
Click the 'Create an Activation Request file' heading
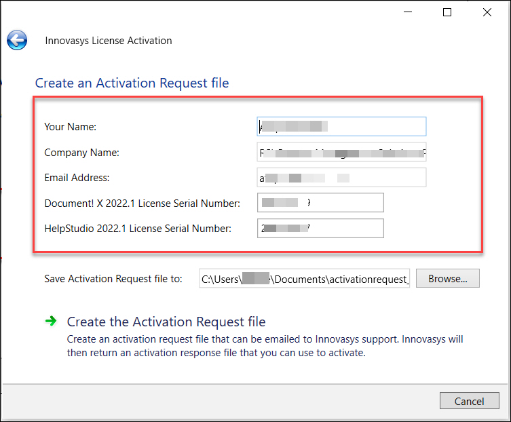click(x=132, y=83)
